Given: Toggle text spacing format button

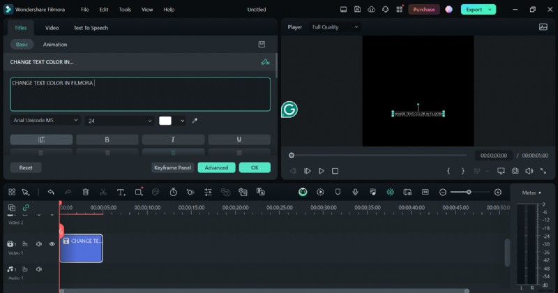Looking at the screenshot, I should tap(41, 140).
